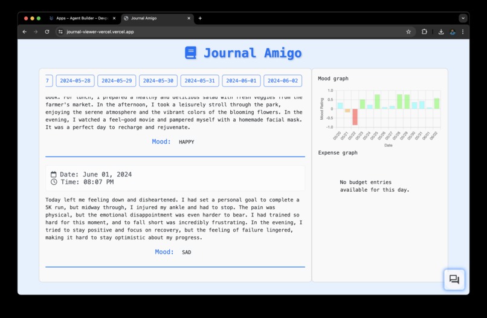Click the calendar icon beside Date: June 01

pos(53,174)
